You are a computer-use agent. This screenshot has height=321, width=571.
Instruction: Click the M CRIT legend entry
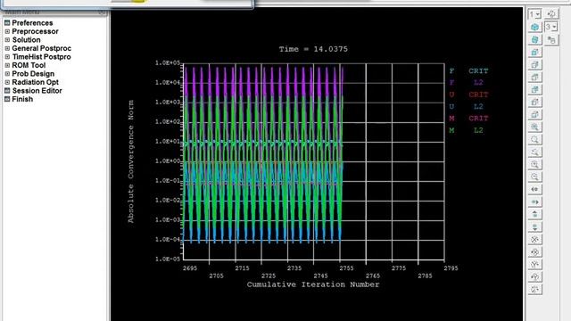coord(468,119)
